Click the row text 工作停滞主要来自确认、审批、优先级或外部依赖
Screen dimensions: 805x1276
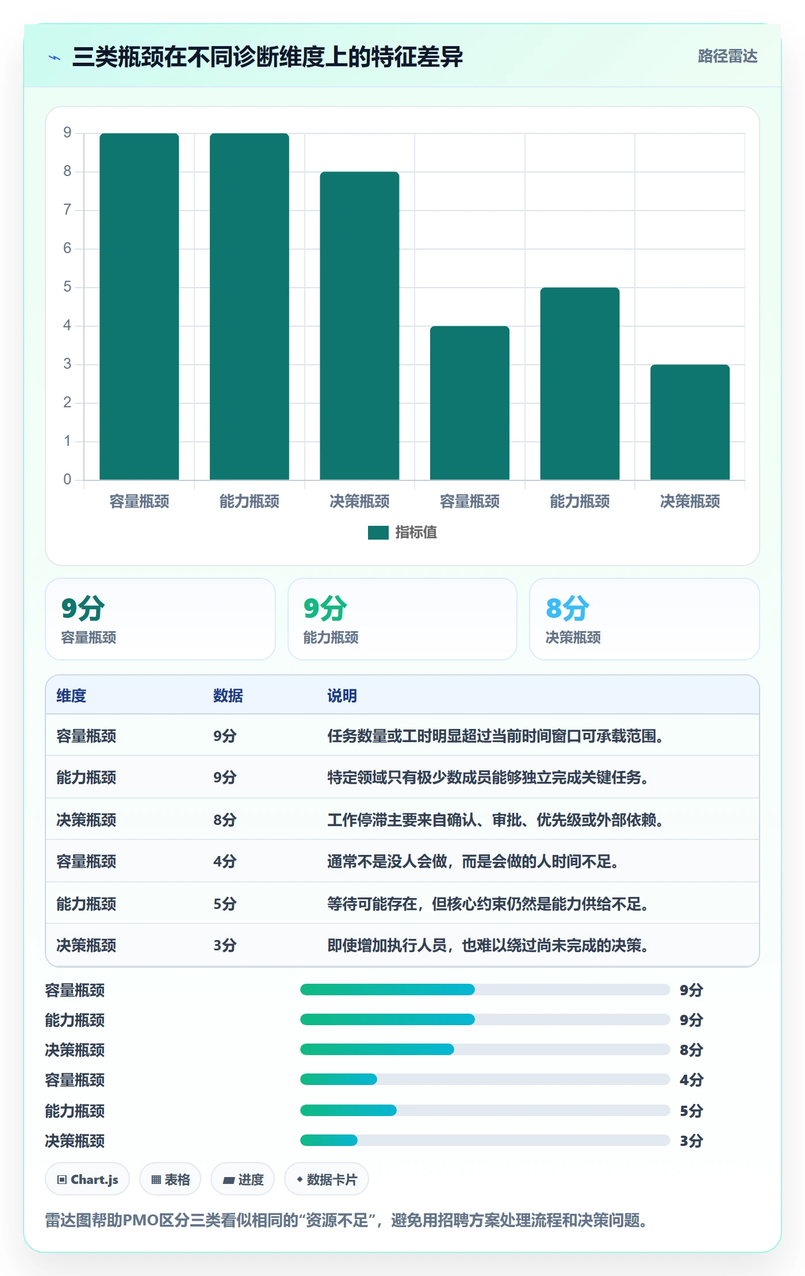[495, 820]
